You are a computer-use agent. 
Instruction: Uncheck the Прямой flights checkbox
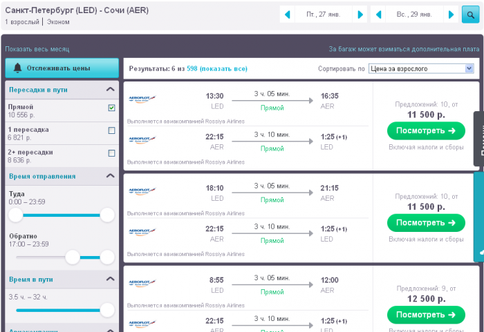coord(112,108)
